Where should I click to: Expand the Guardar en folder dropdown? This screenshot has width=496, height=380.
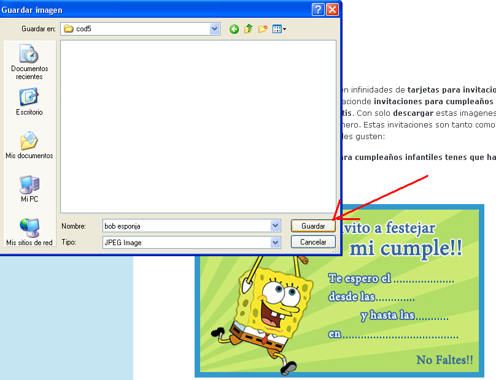tap(214, 29)
